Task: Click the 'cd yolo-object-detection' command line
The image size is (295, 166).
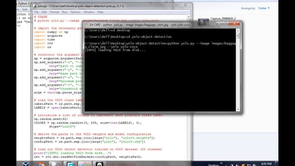Action: (x=128, y=37)
